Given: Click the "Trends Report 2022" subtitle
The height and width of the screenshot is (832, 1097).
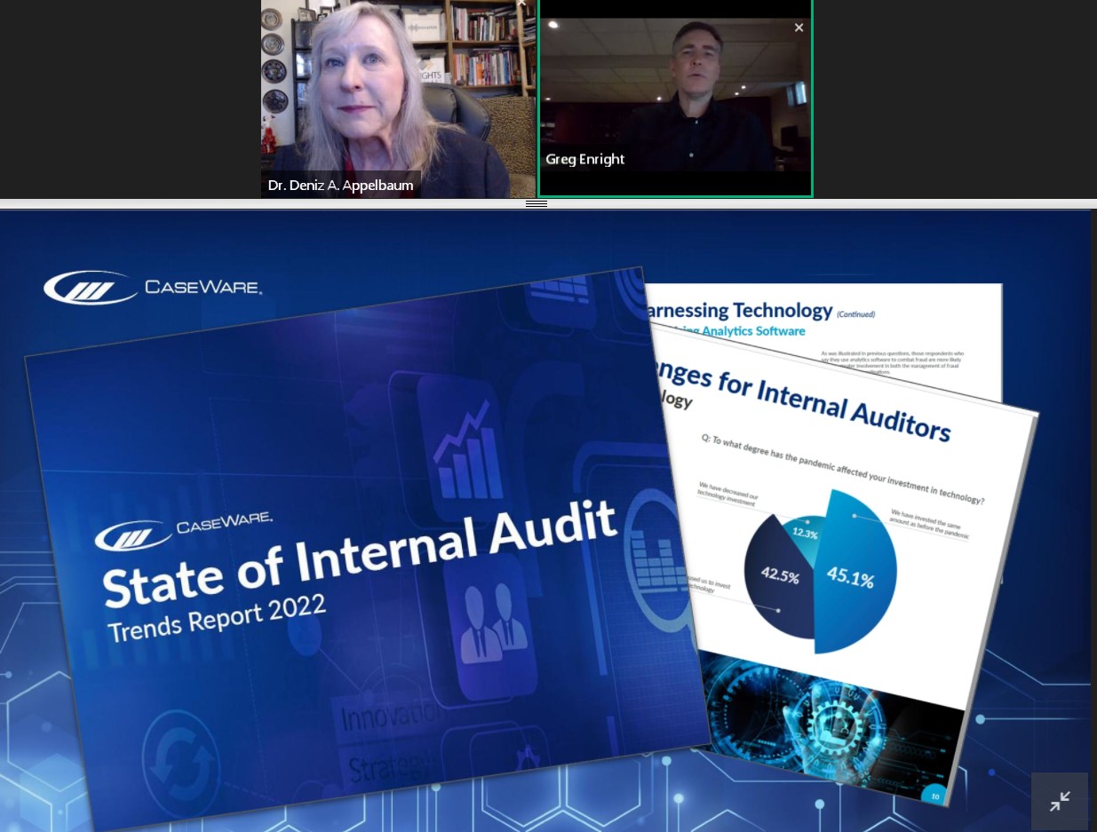Looking at the screenshot, I should pyautogui.click(x=217, y=618).
